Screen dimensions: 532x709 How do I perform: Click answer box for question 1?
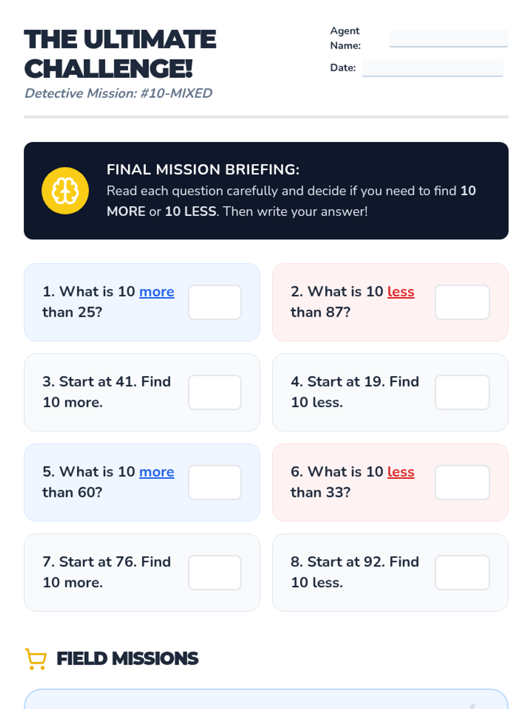coord(215,302)
